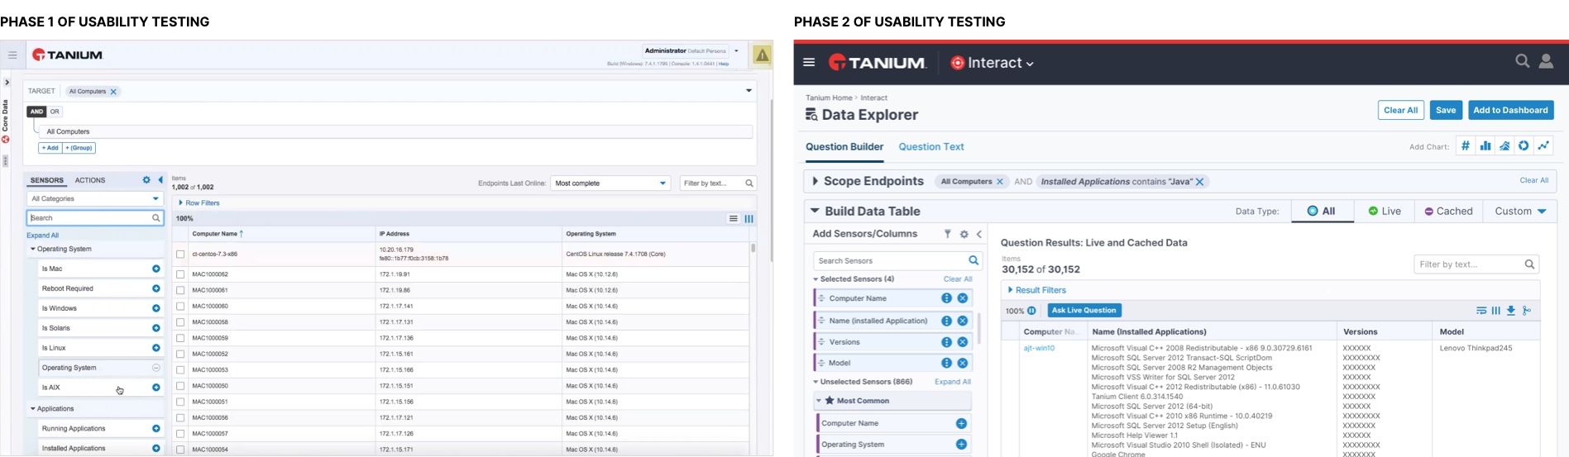This screenshot has height=457, width=1569.
Task: Select the OR operator toggle
Action: click(x=55, y=112)
